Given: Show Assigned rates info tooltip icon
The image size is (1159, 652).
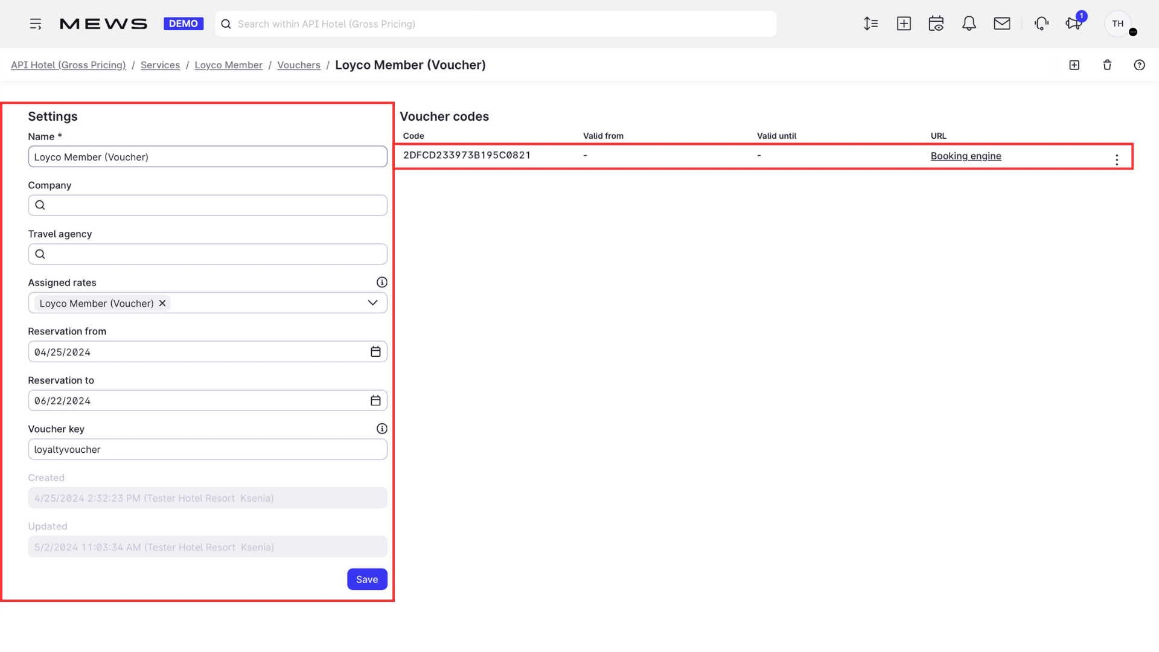Looking at the screenshot, I should (x=382, y=283).
